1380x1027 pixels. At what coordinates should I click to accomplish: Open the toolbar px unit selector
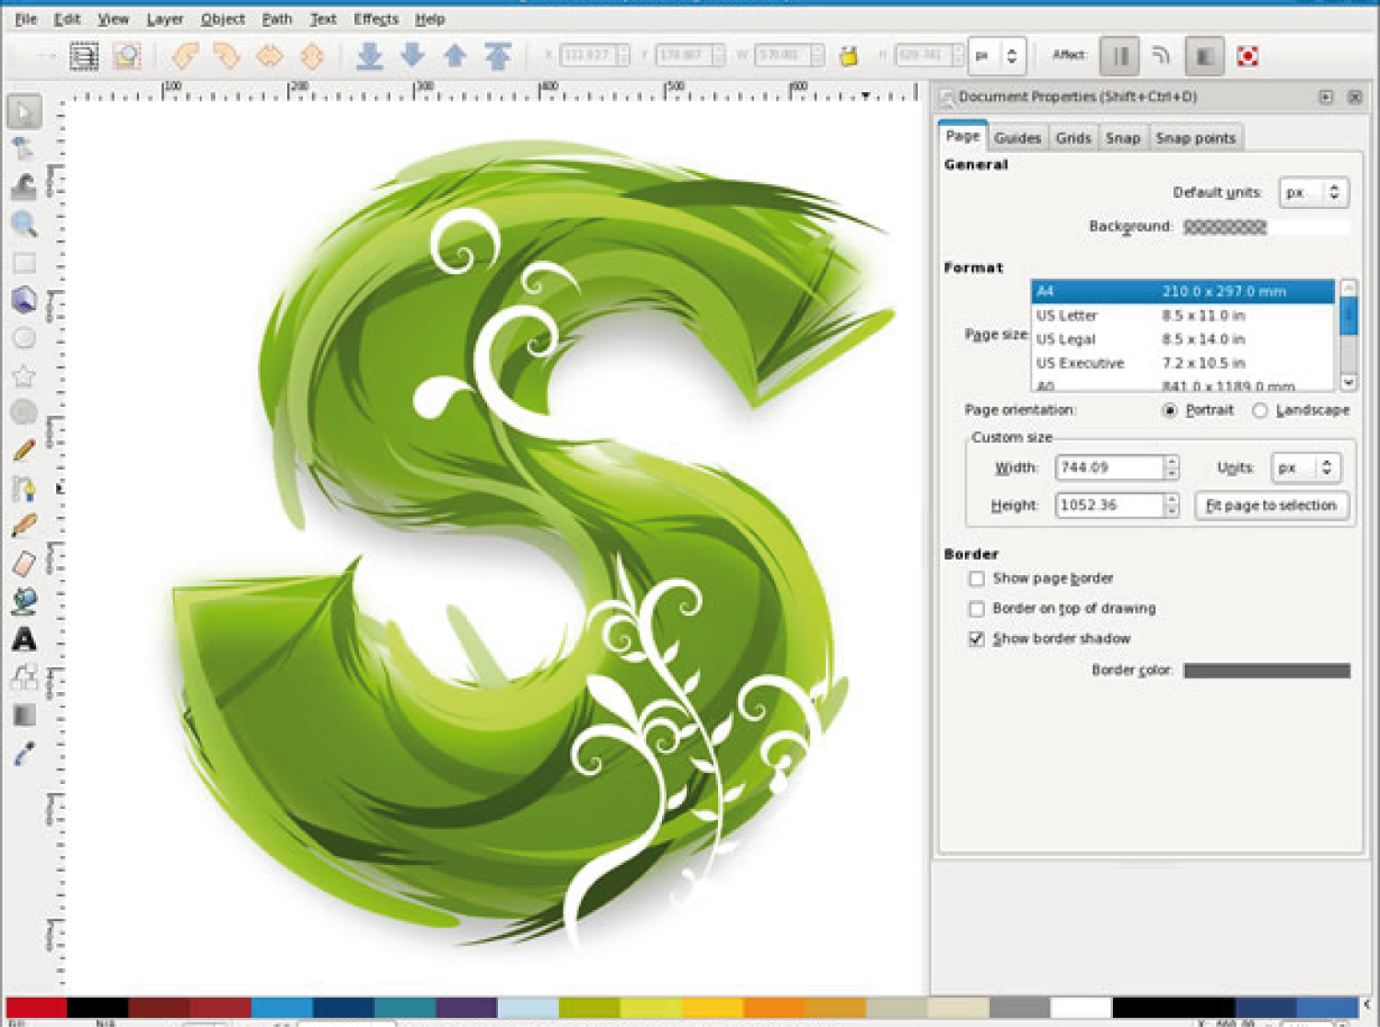coord(998,56)
